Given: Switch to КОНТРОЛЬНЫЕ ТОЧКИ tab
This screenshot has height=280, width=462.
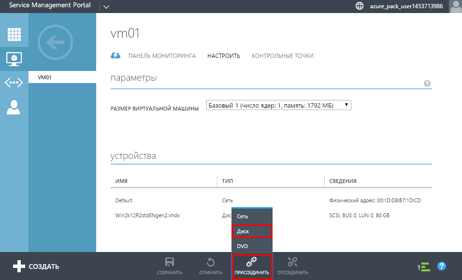Looking at the screenshot, I should click(x=282, y=56).
